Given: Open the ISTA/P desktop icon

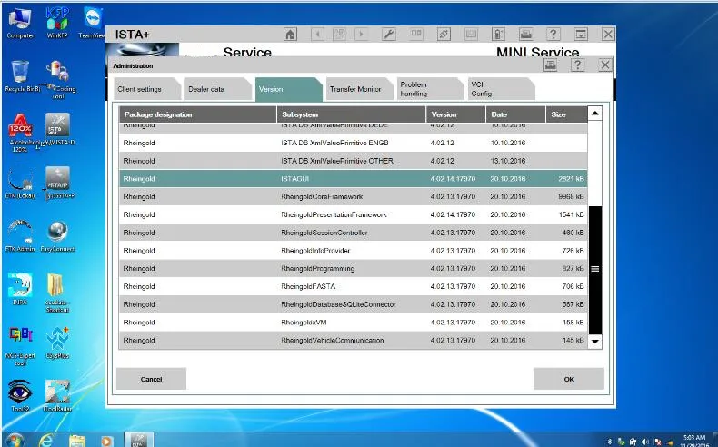Looking at the screenshot, I should 57,184.
